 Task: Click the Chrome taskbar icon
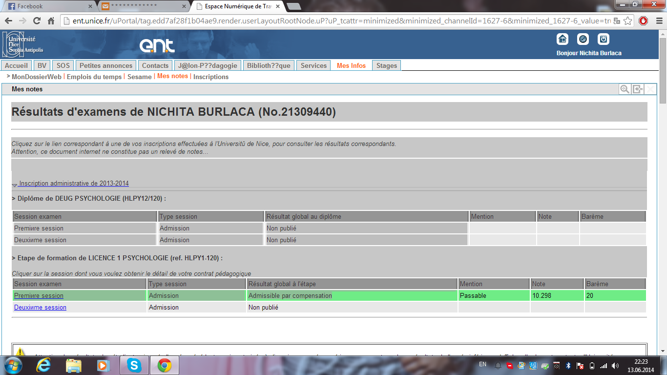point(164,365)
